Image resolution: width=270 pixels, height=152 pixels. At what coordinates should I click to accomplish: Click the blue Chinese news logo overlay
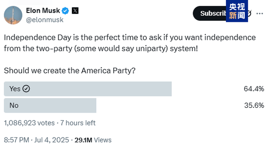[237, 11]
